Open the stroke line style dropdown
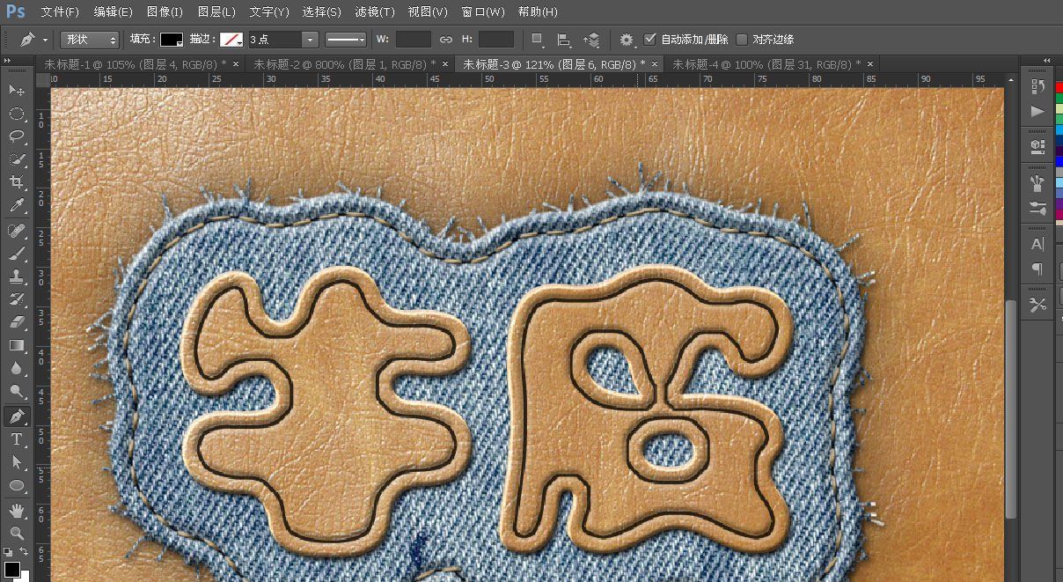1063x582 pixels. tap(346, 40)
